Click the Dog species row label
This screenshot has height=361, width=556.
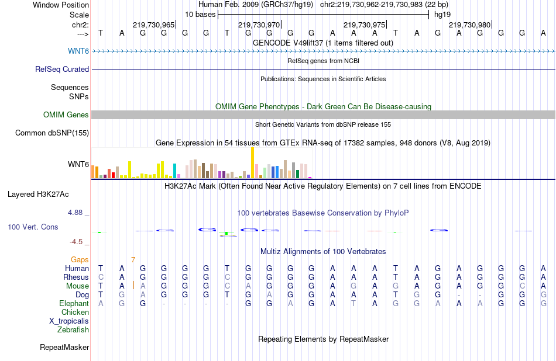coord(83,294)
